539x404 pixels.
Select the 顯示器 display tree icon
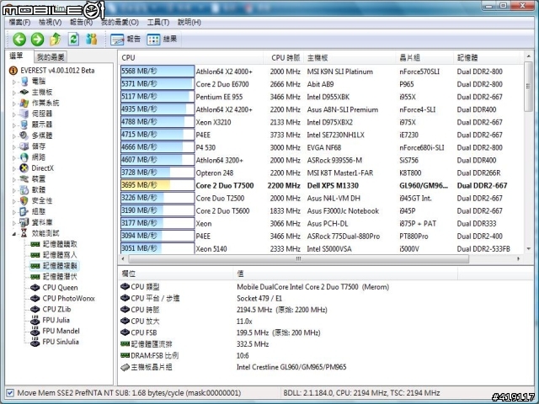click(x=24, y=125)
